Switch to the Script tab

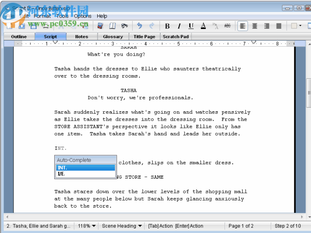[x=50, y=37]
